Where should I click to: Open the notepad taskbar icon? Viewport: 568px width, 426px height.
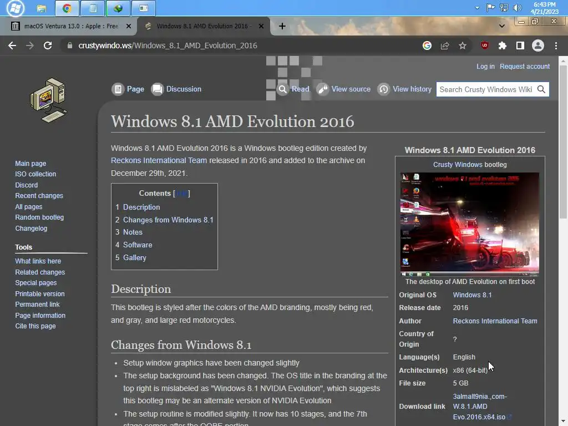93,8
